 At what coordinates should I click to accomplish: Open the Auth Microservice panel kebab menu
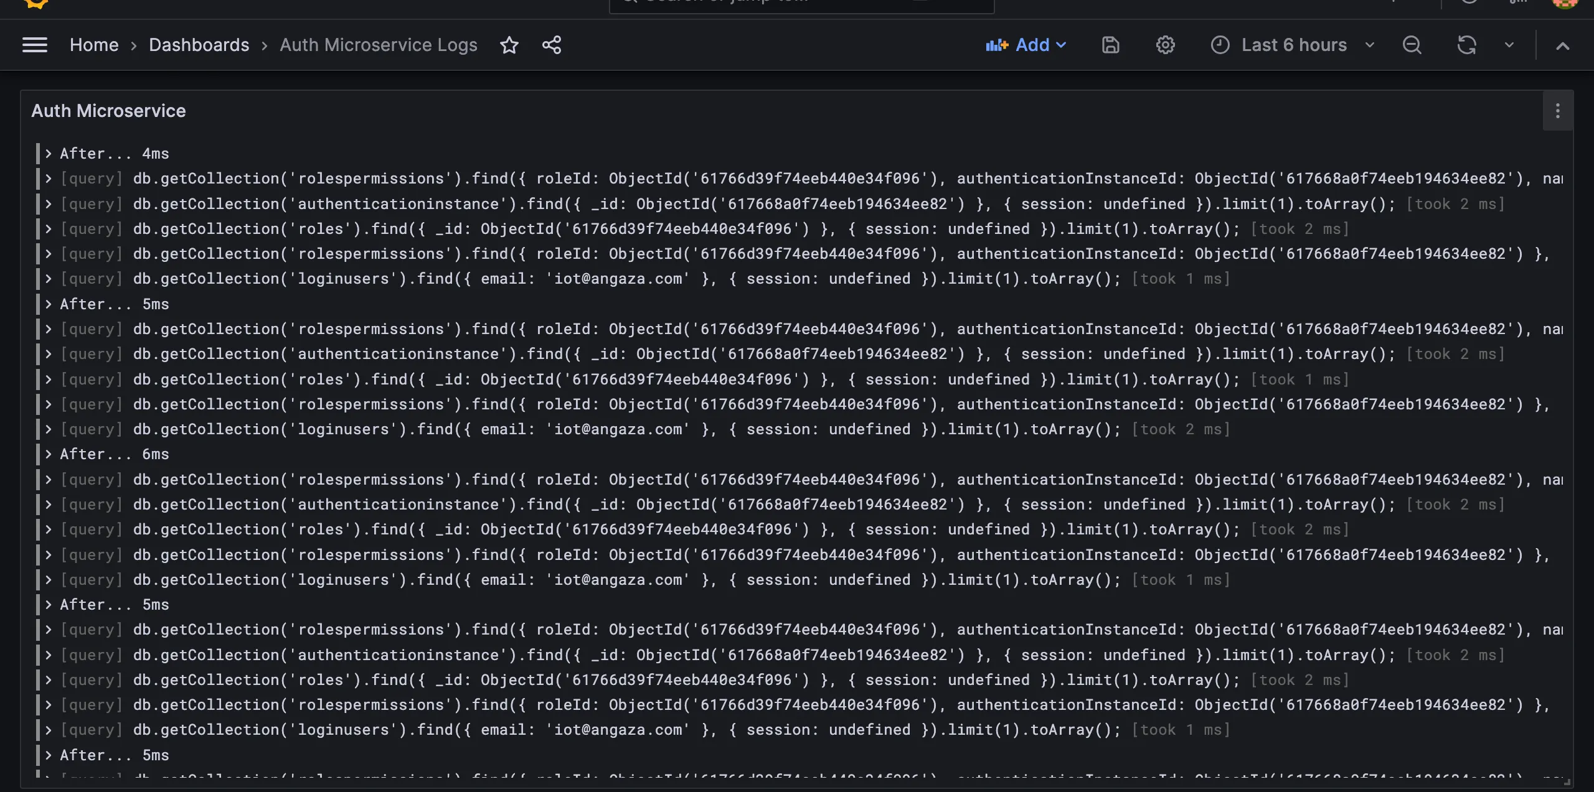coord(1557,111)
